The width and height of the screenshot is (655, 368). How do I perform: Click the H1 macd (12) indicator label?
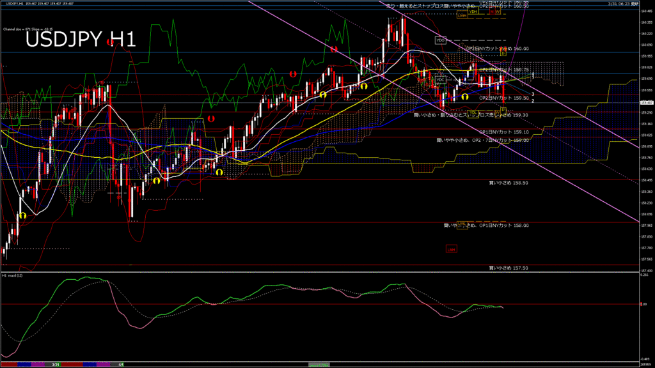(x=13, y=275)
